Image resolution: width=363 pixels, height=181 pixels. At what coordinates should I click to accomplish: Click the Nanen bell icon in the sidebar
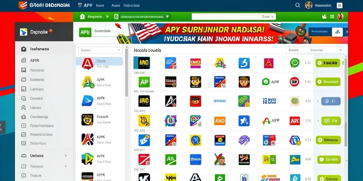(x=24, y=107)
